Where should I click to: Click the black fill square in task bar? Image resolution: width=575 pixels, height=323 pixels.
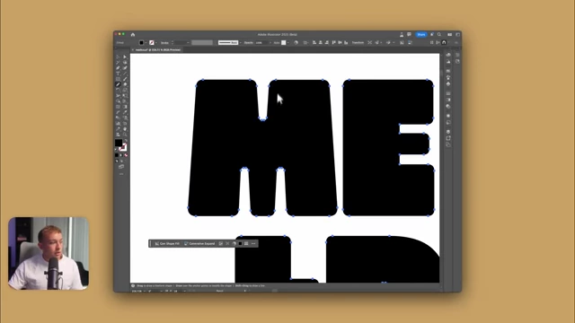tap(240, 243)
